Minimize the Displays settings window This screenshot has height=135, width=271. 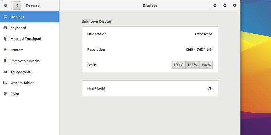tap(215, 5)
